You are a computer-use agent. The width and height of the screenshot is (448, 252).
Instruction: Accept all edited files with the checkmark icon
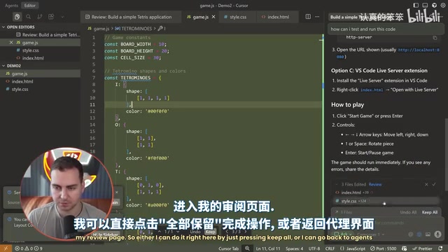[434, 184]
